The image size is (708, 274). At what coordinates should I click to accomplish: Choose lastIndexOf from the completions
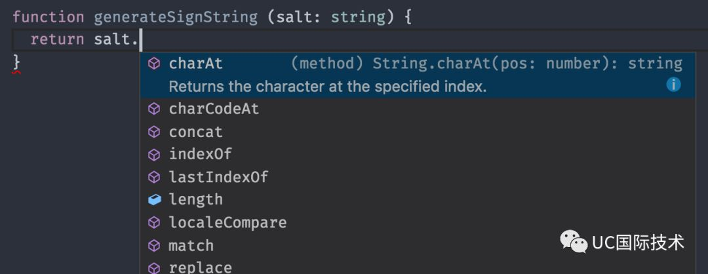tap(218, 177)
